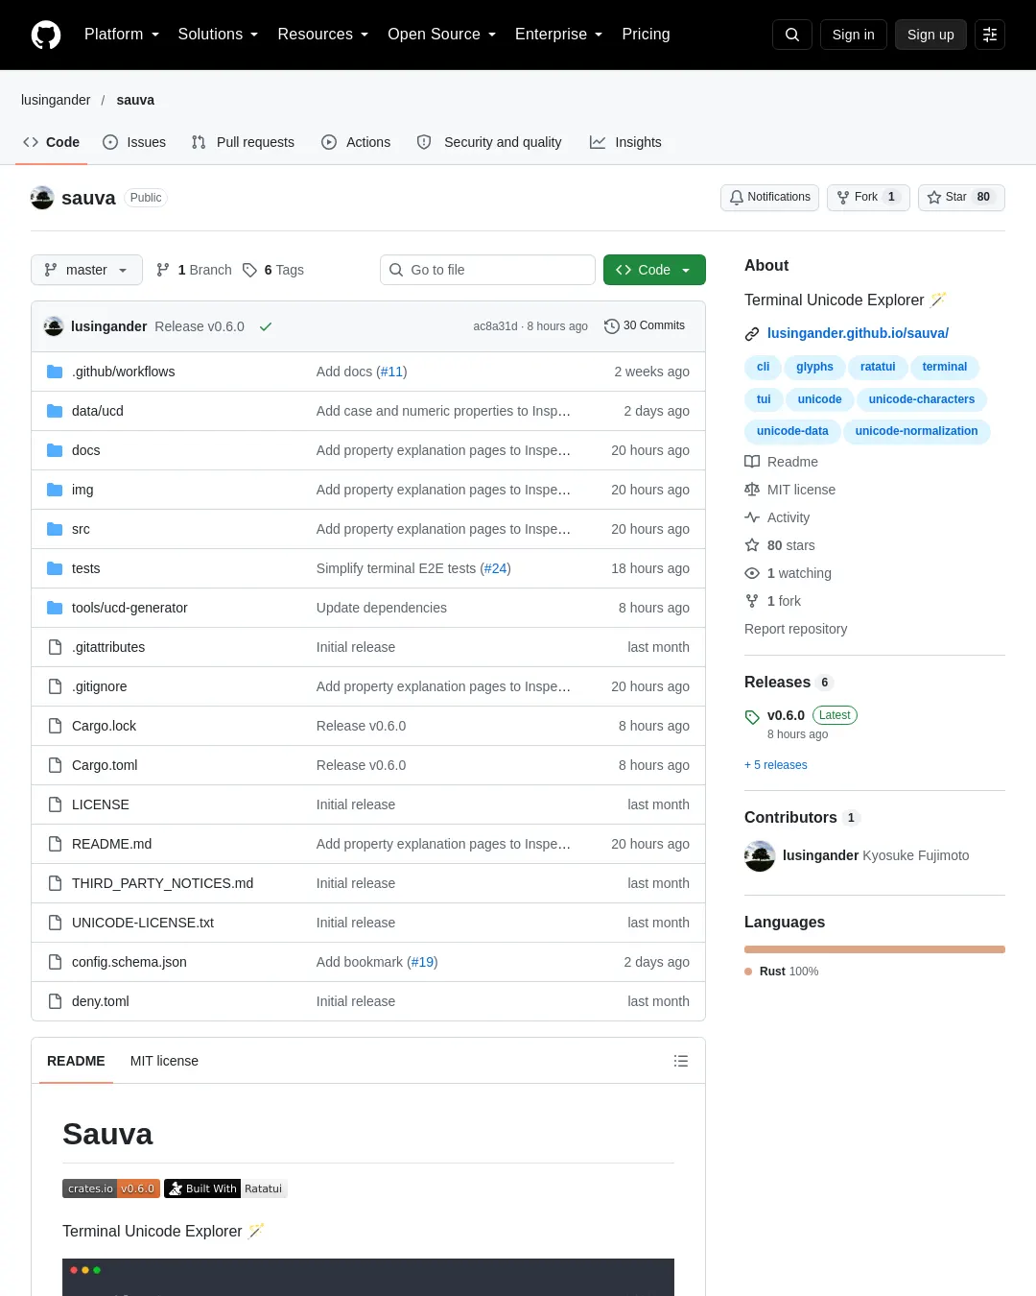This screenshot has width=1036, height=1296.
Task: Click the link icon beside the website URL
Action: [x=752, y=334]
